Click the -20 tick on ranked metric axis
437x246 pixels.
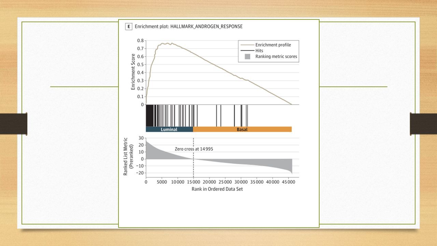(140, 173)
